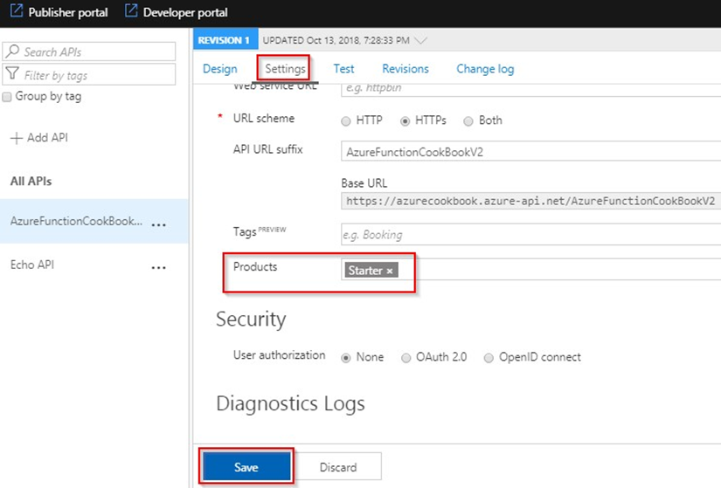Click the Save button
Viewport: 721px width, 488px height.
pyautogui.click(x=246, y=467)
